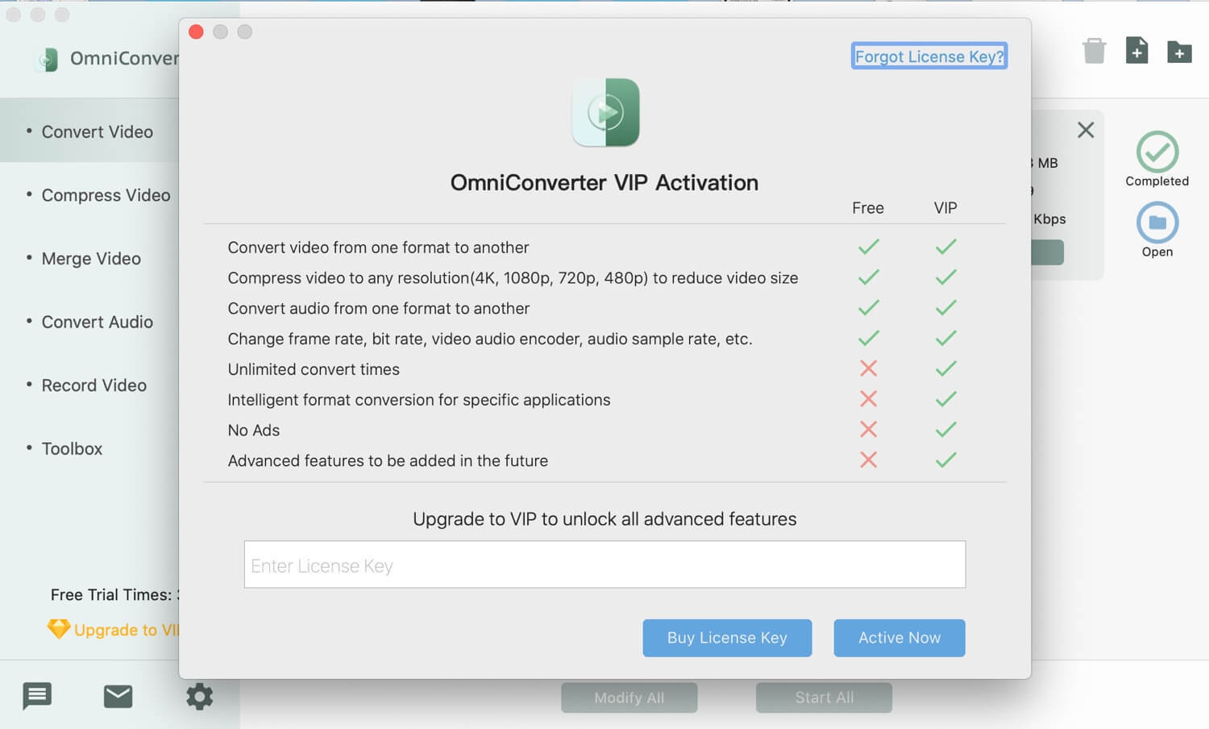Click the "Kbps" value in background window
The image size is (1209, 729).
pyautogui.click(x=1049, y=219)
